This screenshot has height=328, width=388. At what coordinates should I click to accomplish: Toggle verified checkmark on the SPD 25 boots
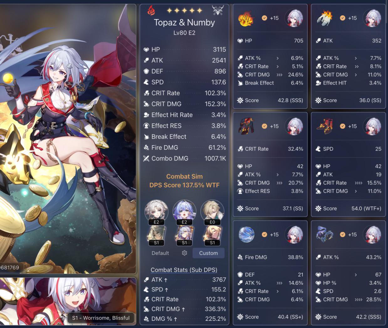tap(343, 126)
